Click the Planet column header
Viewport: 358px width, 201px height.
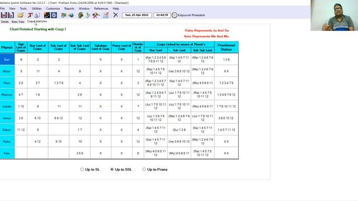[x=7, y=47]
